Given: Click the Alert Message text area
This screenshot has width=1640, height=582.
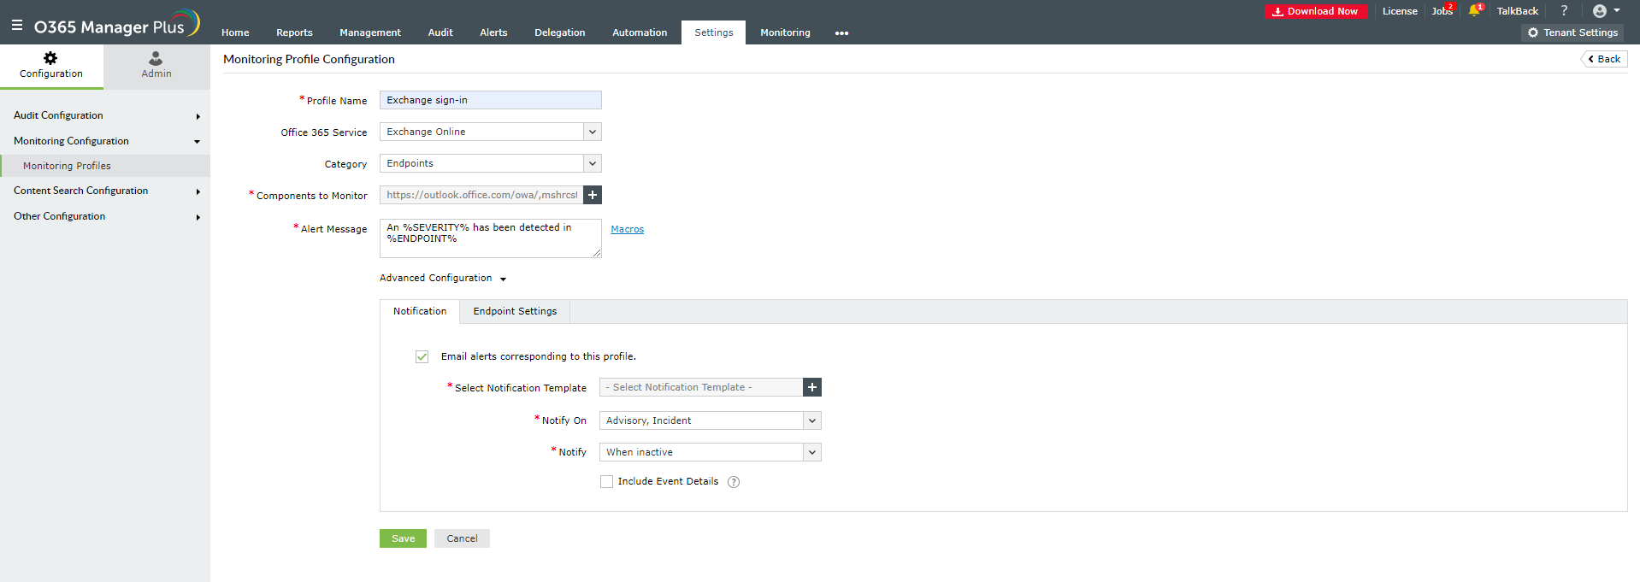Looking at the screenshot, I should [x=491, y=238].
